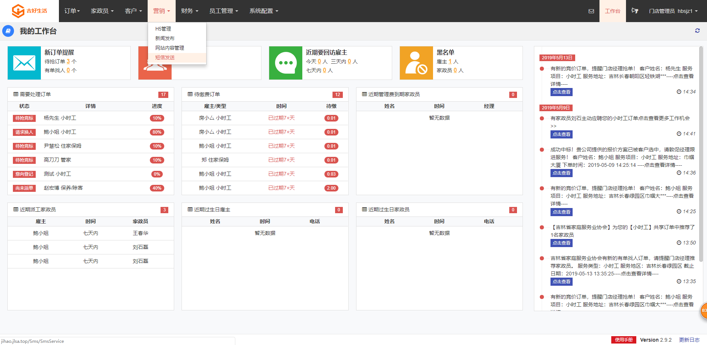
Task: Refresh the workbench with the reload icon
Action: 697,31
